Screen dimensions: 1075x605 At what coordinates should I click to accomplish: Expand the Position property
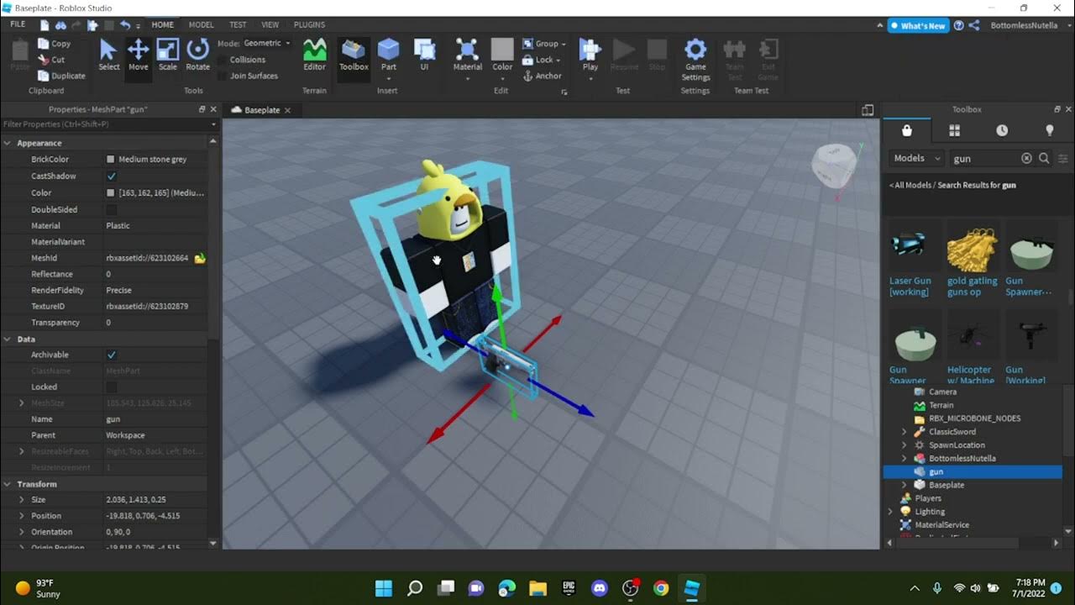[x=22, y=516]
